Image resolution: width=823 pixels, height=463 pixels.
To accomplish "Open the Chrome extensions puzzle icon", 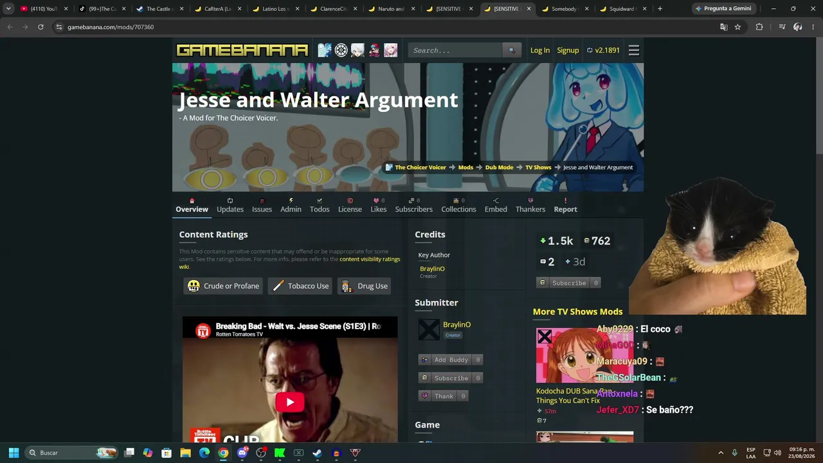I will click(x=759, y=27).
